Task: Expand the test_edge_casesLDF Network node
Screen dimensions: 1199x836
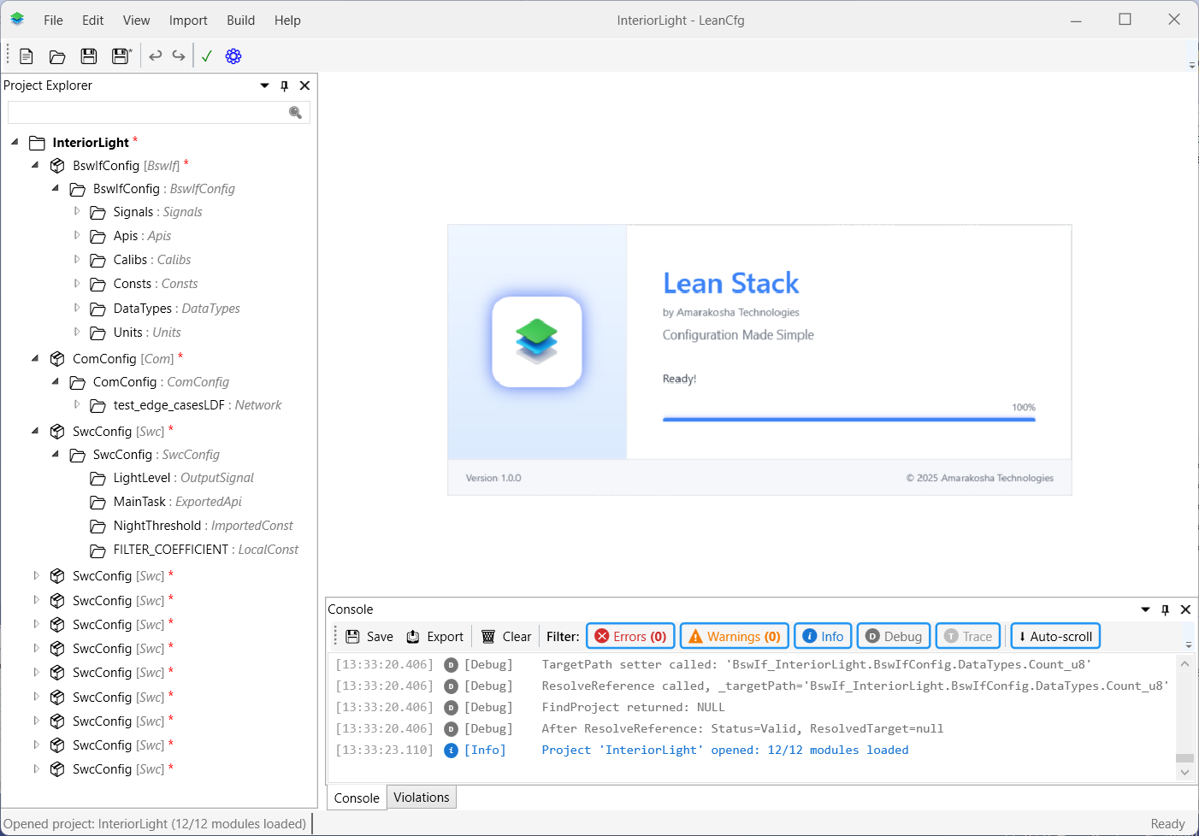Action: pyautogui.click(x=77, y=404)
